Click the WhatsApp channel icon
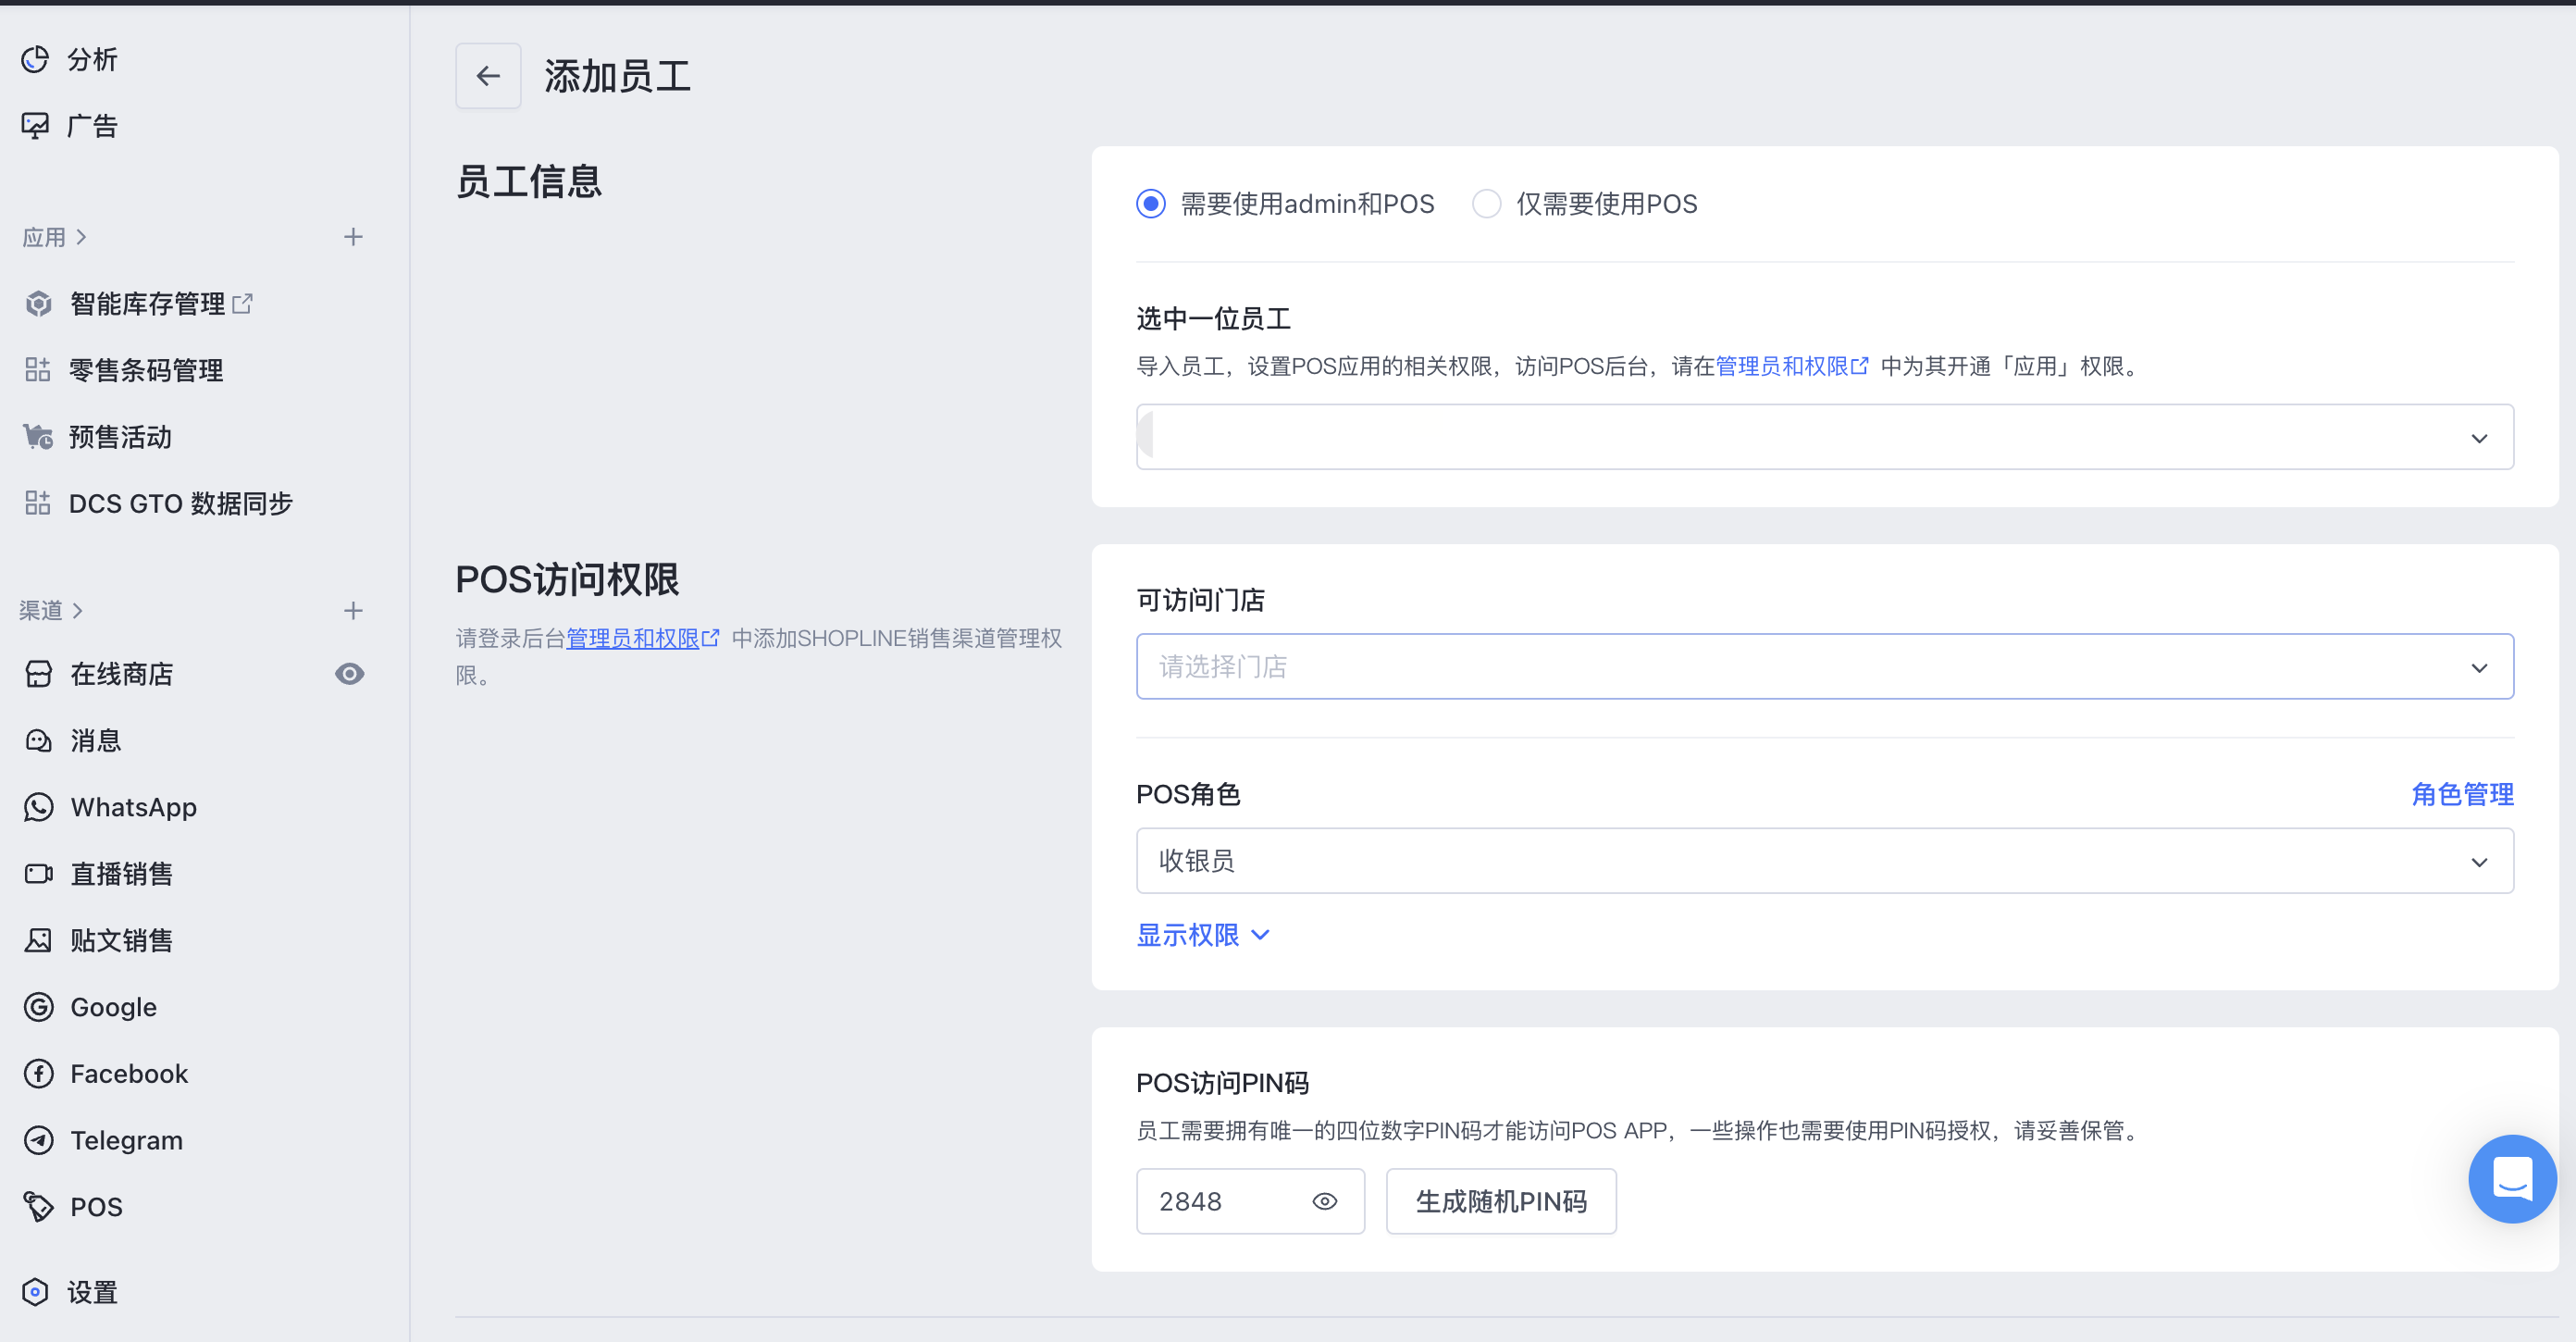The height and width of the screenshot is (1342, 2576). click(38, 807)
